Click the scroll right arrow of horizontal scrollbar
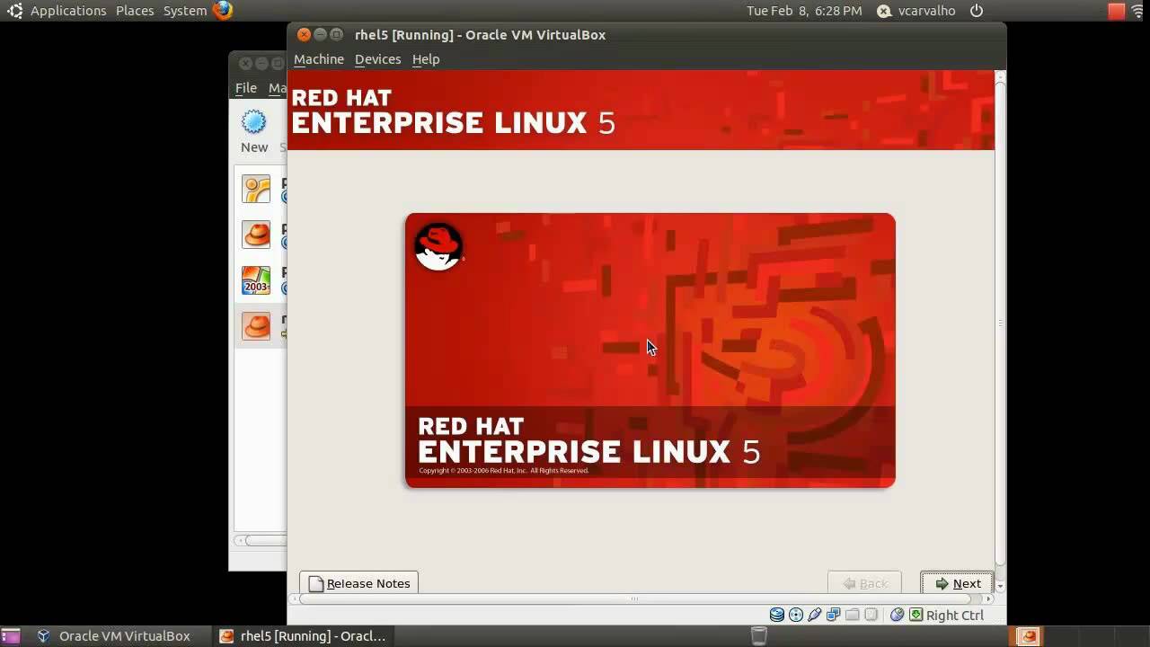 (988, 598)
